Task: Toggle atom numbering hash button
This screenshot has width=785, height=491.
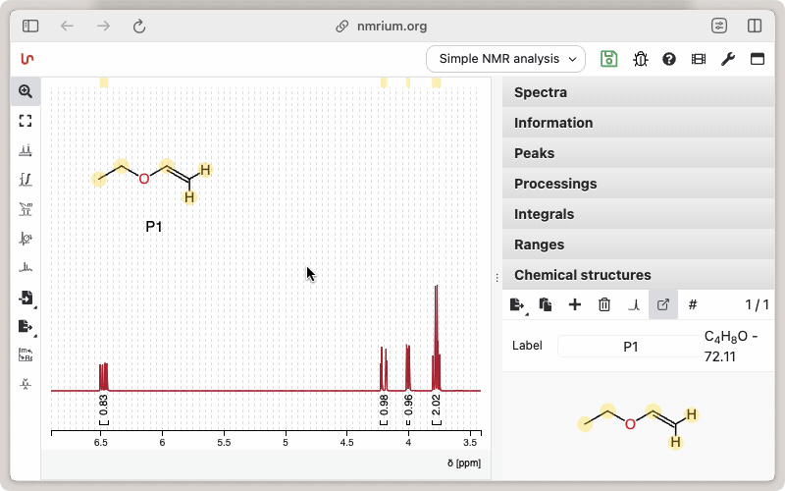Action: click(693, 305)
